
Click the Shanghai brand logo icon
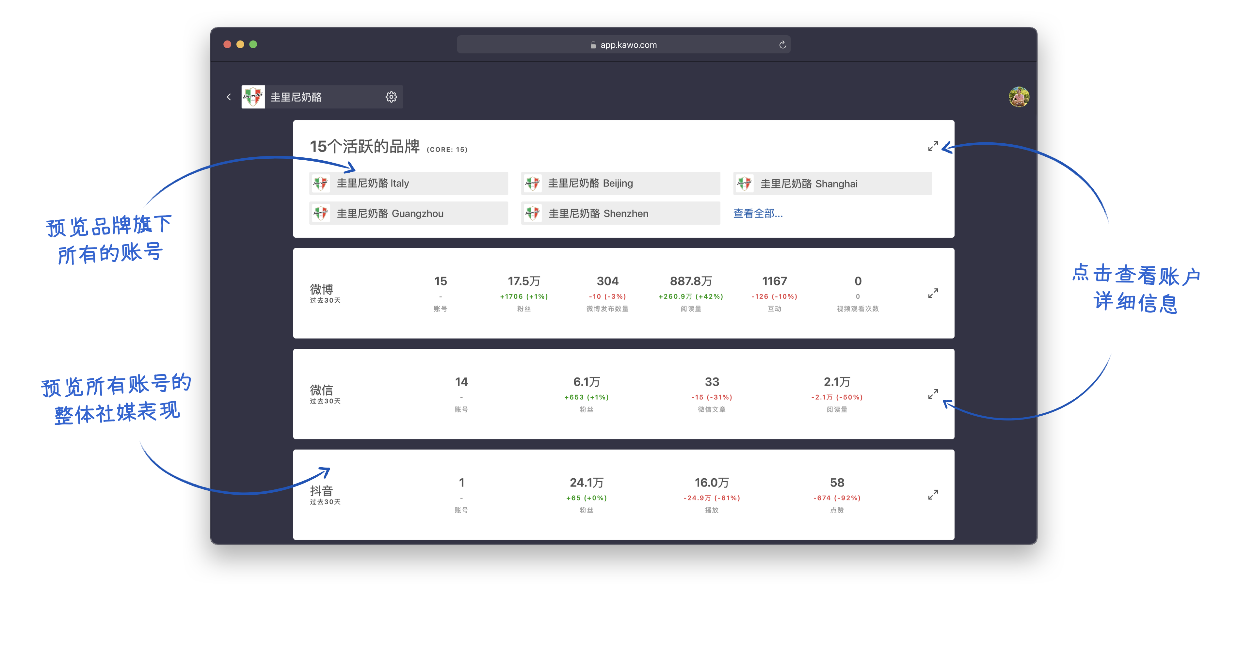pyautogui.click(x=744, y=183)
